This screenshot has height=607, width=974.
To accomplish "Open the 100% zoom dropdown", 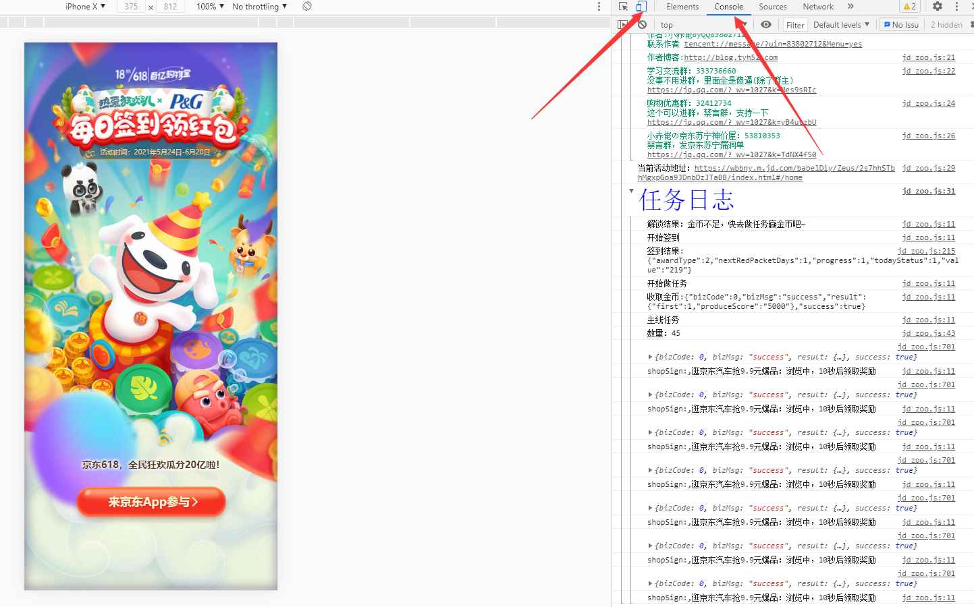I will (x=210, y=7).
